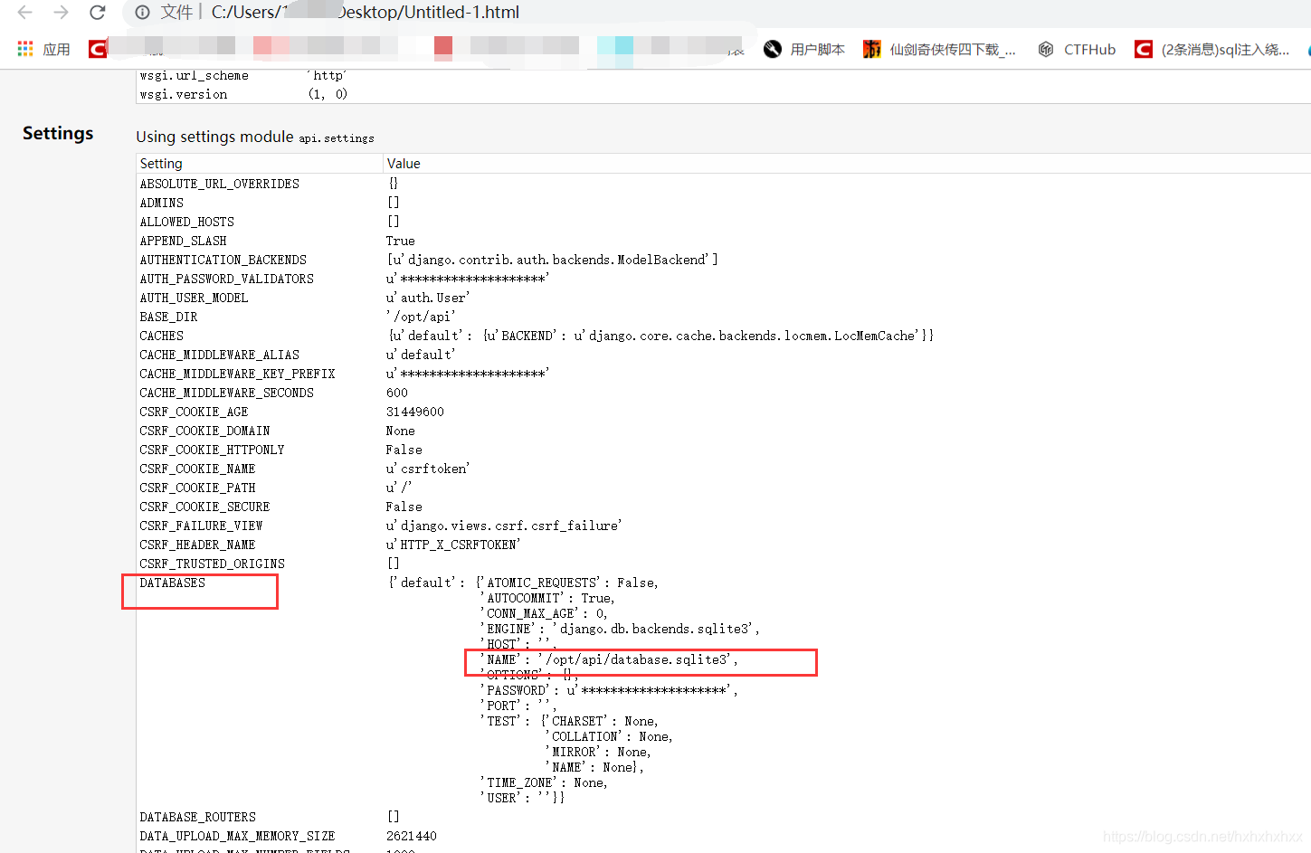Select the ALLOWED_HOSTS setting name
The image size is (1311, 853).
tap(186, 222)
